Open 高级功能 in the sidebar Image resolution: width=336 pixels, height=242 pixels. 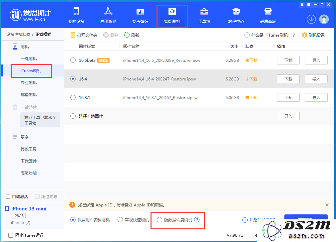click(x=29, y=173)
